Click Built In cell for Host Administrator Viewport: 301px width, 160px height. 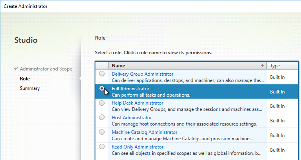(x=278, y=121)
